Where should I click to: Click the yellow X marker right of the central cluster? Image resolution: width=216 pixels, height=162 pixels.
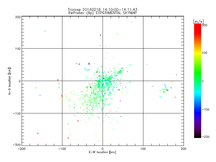(x=122, y=92)
